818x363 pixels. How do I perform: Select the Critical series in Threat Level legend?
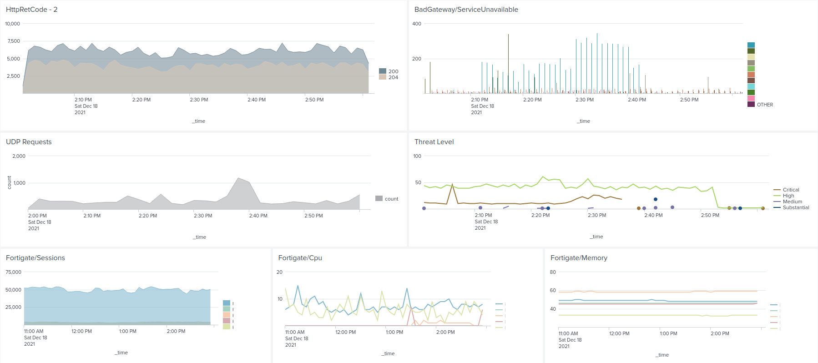pyautogui.click(x=786, y=190)
